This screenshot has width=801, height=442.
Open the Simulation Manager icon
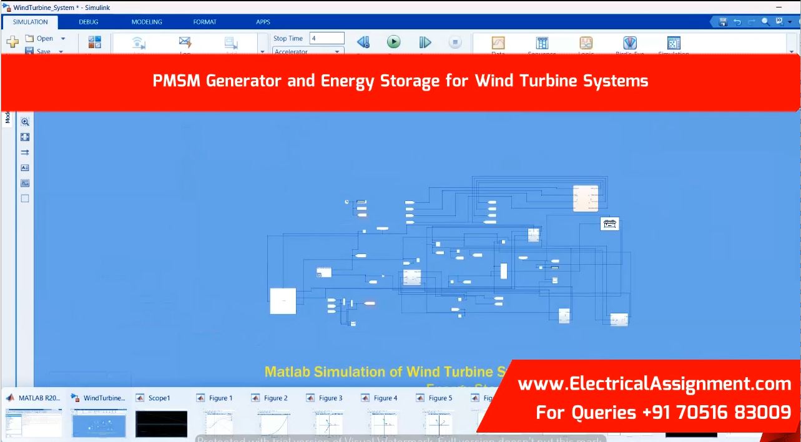pos(674,43)
